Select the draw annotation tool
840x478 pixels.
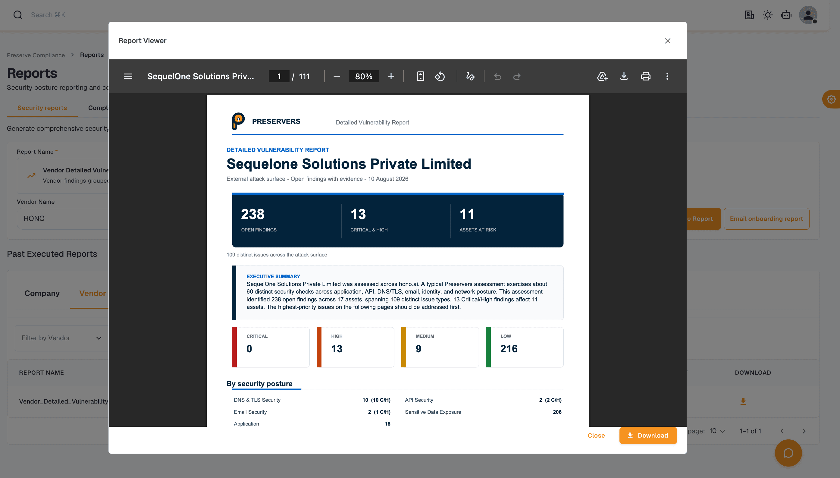click(x=470, y=77)
